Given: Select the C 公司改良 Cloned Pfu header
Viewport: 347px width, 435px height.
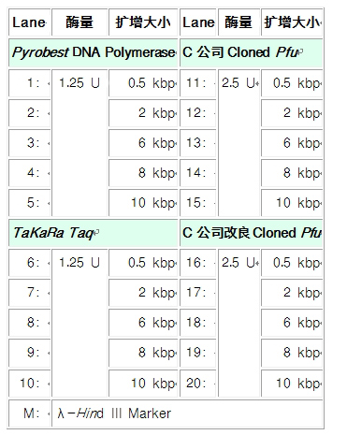Looking at the screenshot, I should pyautogui.click(x=252, y=233).
